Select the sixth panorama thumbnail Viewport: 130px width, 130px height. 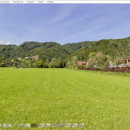coord(54,125)
